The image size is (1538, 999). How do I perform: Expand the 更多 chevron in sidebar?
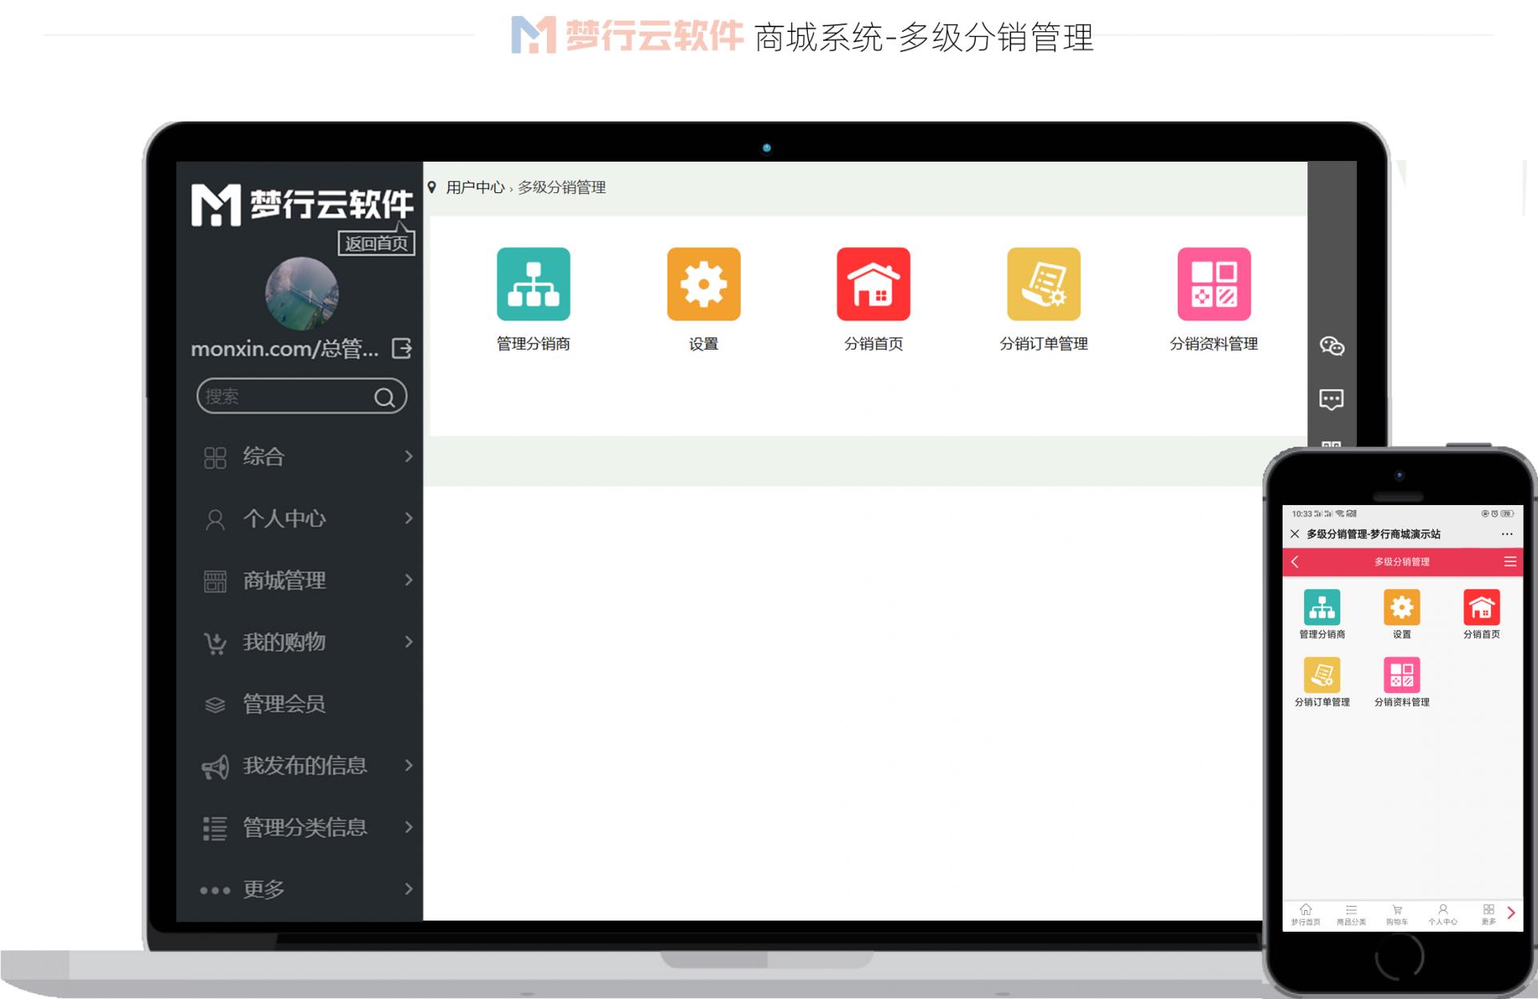408,889
